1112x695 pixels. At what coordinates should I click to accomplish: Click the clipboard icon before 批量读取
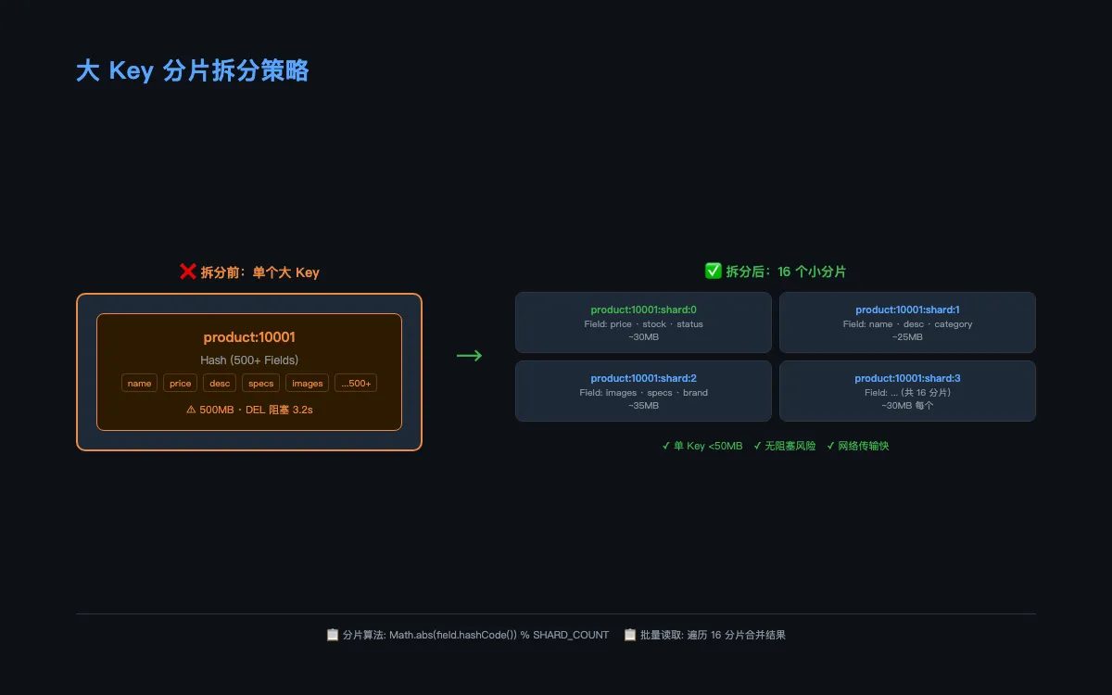click(x=630, y=635)
